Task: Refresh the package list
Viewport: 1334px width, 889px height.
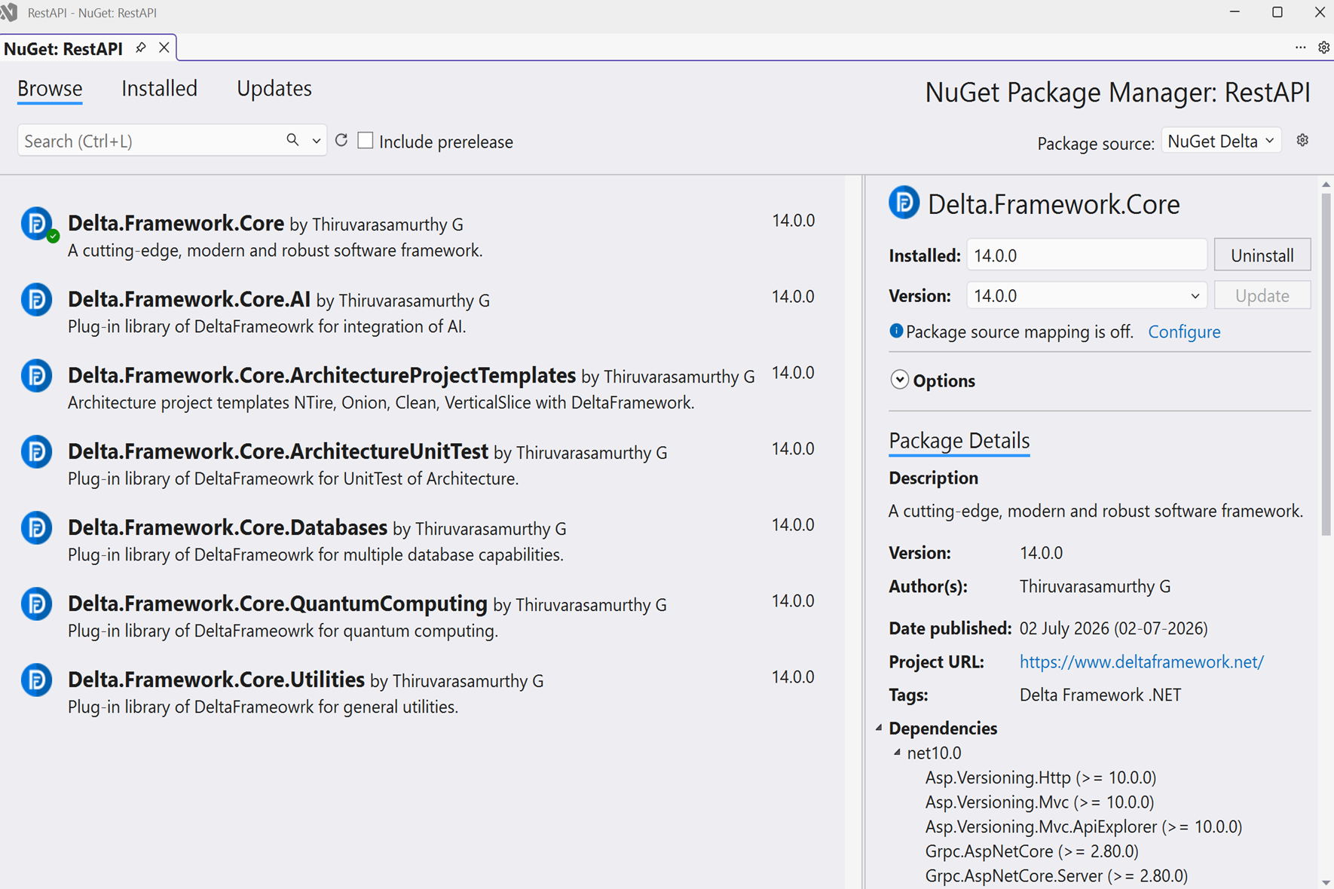Action: point(341,140)
